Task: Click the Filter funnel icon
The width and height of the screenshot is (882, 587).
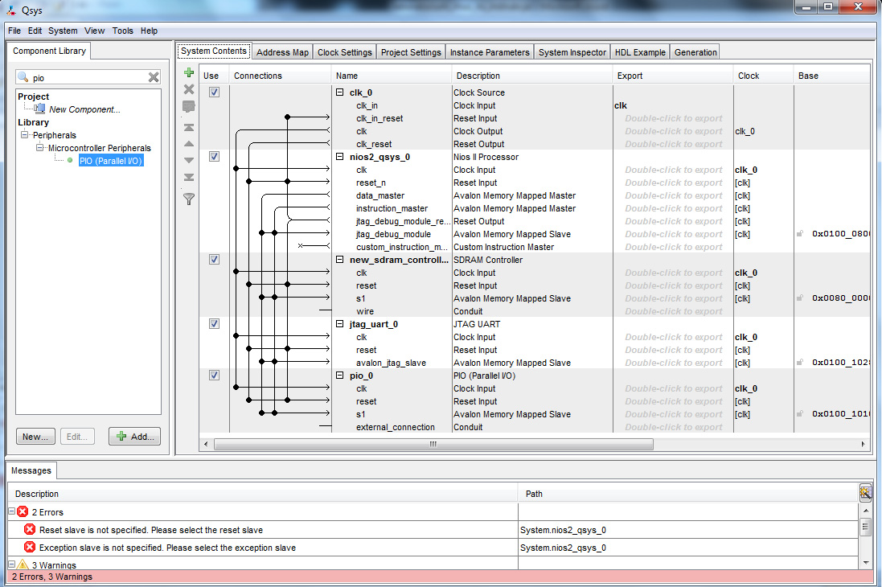Action: click(x=189, y=199)
